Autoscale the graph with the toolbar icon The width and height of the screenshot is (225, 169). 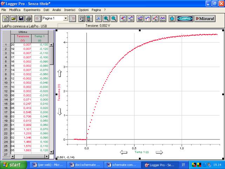click(x=98, y=18)
